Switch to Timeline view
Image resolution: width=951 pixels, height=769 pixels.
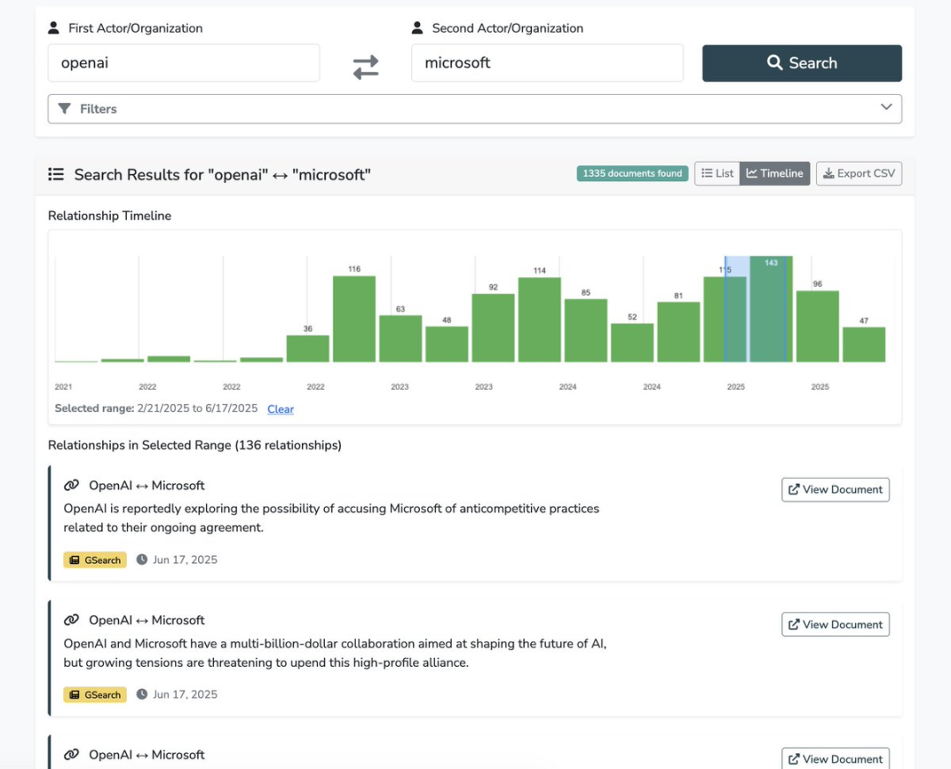coord(775,173)
